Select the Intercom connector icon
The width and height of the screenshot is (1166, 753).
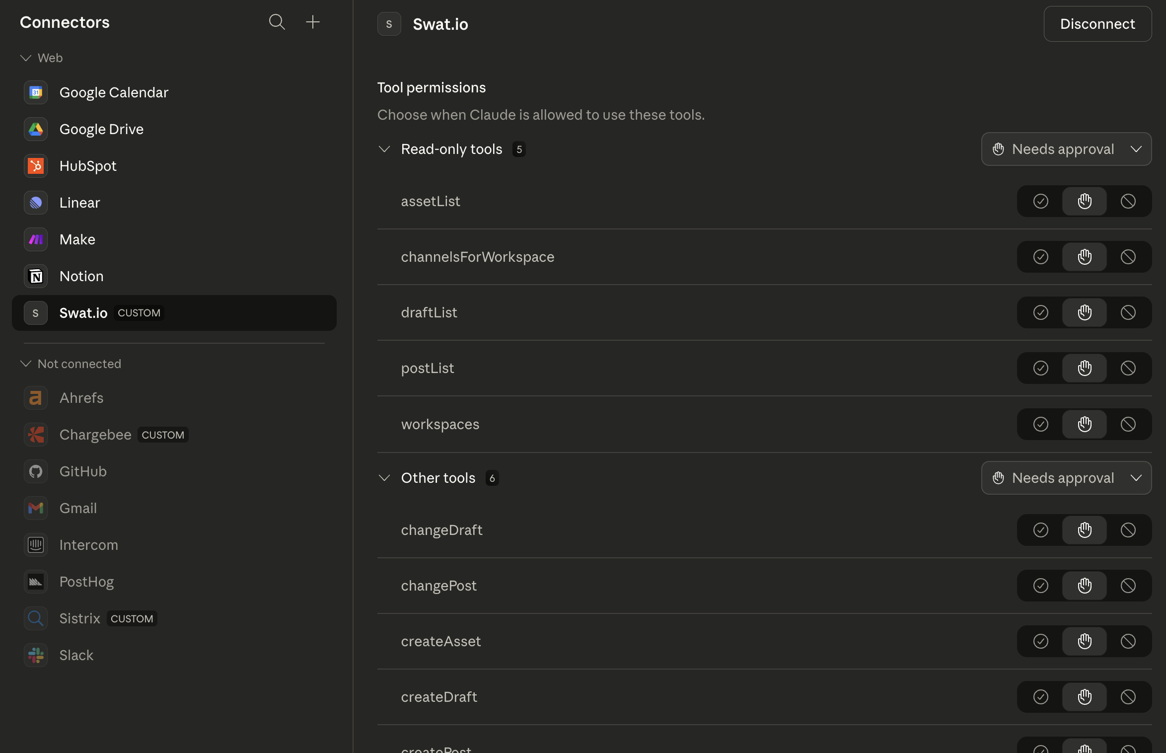(x=36, y=545)
